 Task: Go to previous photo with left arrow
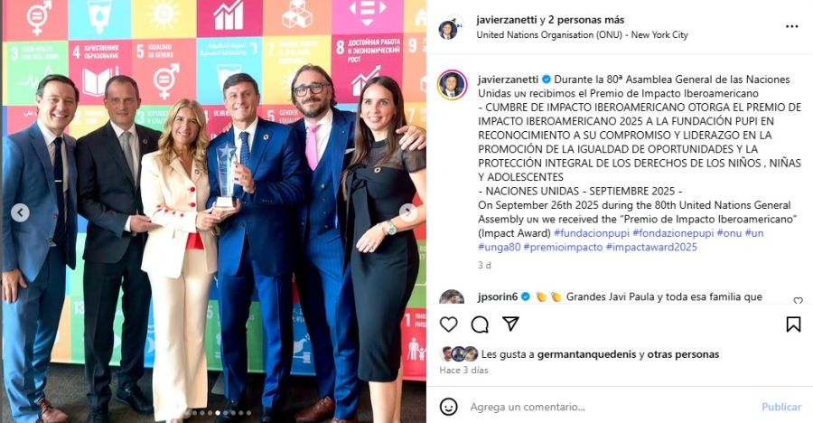(20, 212)
